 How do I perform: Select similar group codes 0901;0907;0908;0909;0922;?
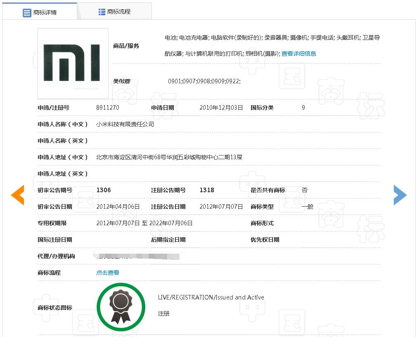(x=204, y=81)
